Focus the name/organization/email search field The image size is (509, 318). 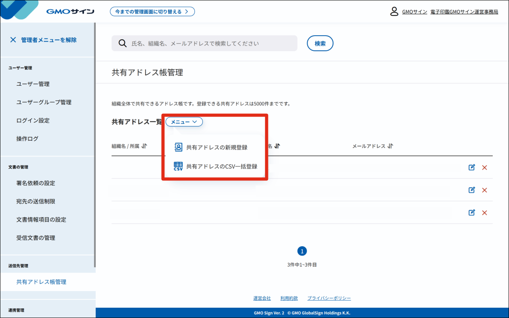pyautogui.click(x=210, y=44)
